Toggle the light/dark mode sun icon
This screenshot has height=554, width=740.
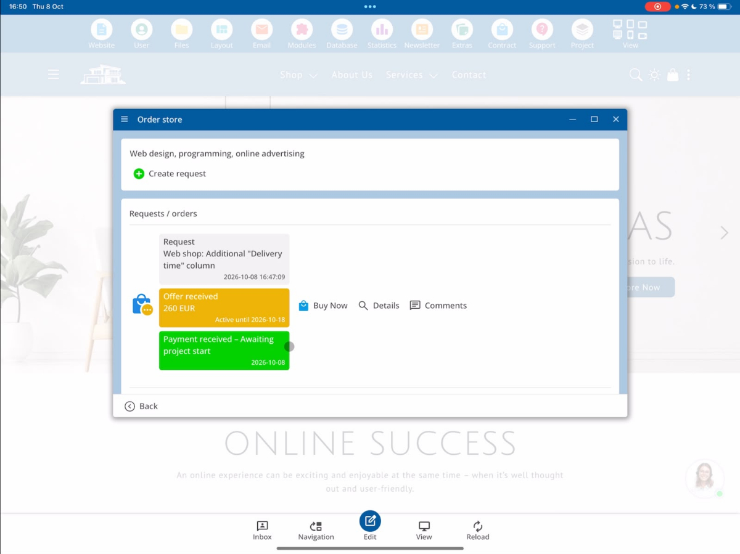point(654,75)
